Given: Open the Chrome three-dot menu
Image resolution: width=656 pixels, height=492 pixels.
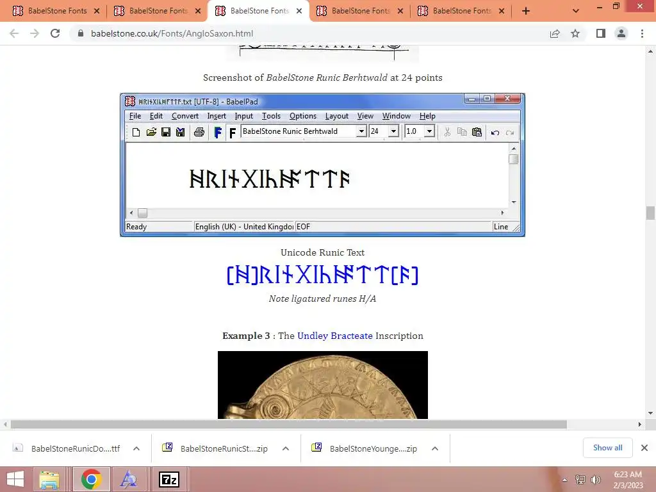Looking at the screenshot, I should (642, 33).
